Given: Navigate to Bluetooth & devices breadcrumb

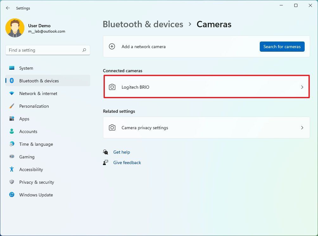Looking at the screenshot, I should click(x=143, y=24).
